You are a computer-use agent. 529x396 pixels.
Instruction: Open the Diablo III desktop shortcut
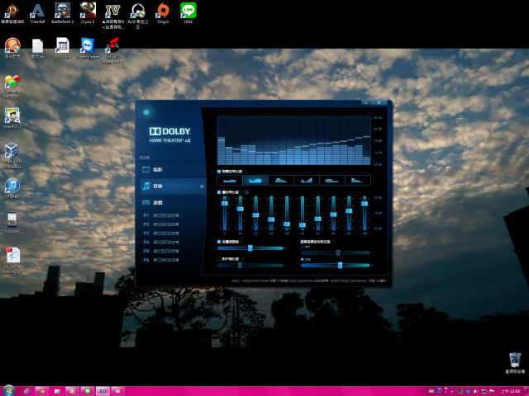pyautogui.click(x=12, y=13)
